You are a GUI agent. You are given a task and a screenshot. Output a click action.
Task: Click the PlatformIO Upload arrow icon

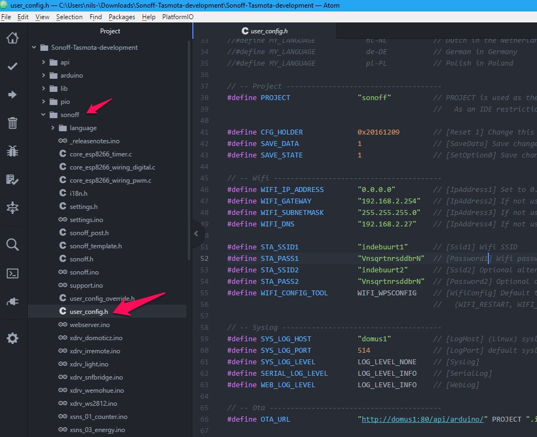click(x=13, y=94)
